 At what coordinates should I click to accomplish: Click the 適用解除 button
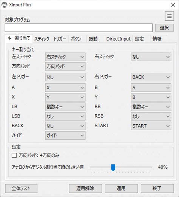[x=85, y=189]
